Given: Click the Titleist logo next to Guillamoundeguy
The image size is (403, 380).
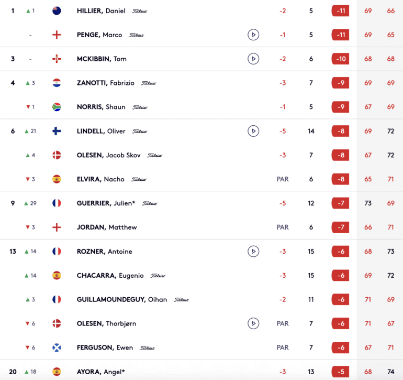Looking at the screenshot, I should point(182,300).
